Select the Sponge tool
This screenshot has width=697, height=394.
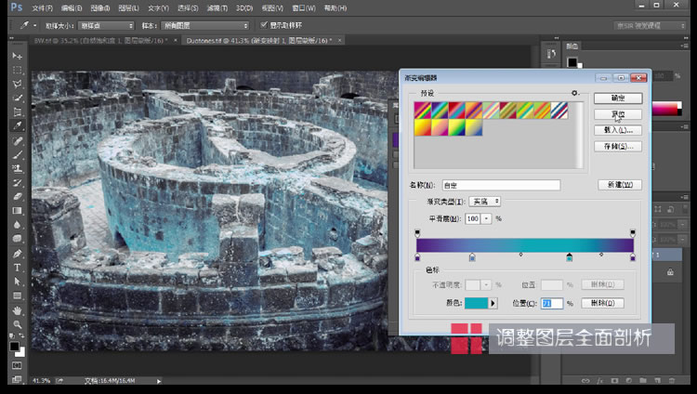17,239
